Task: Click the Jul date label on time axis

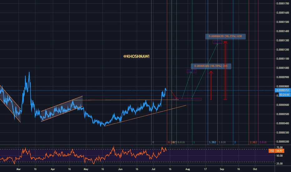Action: [154, 169]
